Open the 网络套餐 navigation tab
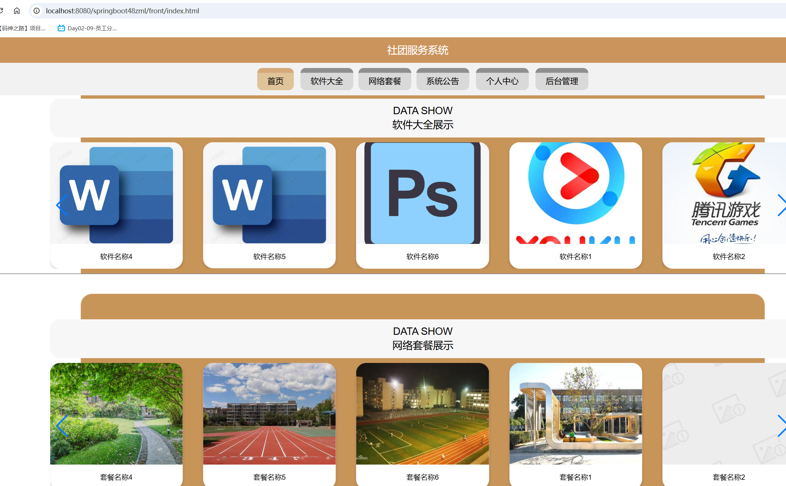Viewport: 786px width, 486px height. pyautogui.click(x=385, y=79)
